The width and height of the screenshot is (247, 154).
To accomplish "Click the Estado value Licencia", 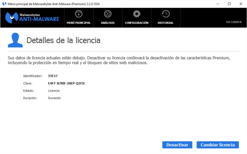I will 54,91.
